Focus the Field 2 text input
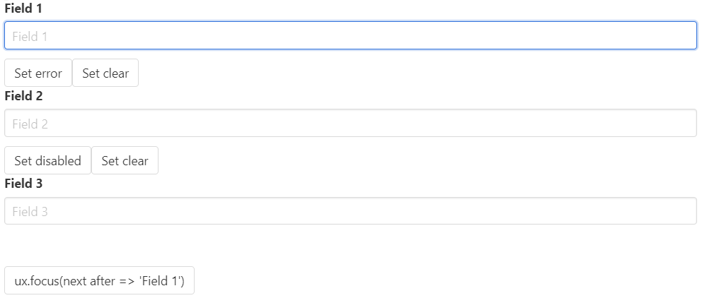Screen dimensions: 702x298 click(350, 124)
